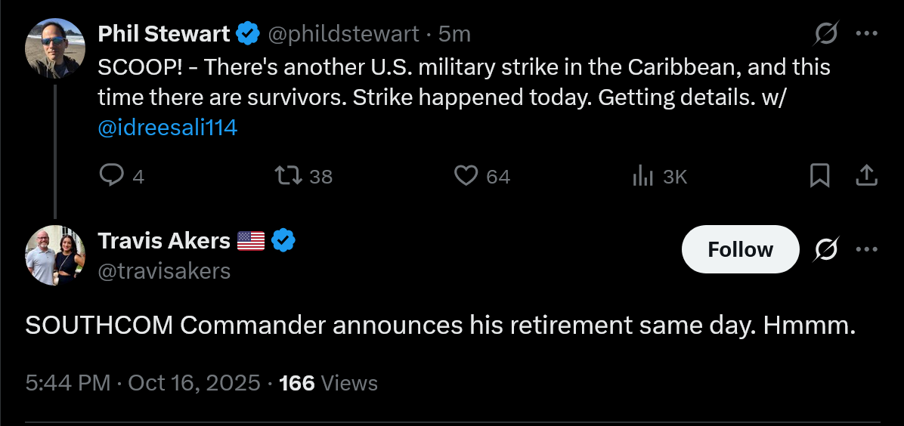Open the 5:44 PM Oct 16, 2025 timestamp
This screenshot has height=426, width=904.
point(143,383)
